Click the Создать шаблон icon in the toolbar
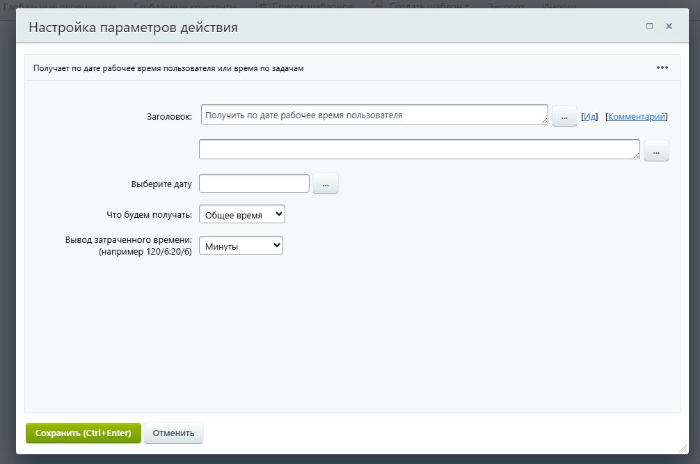 (x=377, y=5)
